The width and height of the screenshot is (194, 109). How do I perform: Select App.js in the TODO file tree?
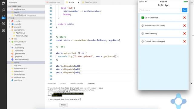point(17,63)
